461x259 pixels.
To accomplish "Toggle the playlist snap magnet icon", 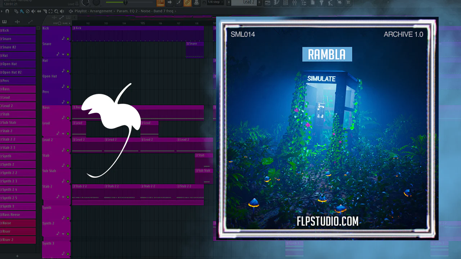I will point(7,11).
